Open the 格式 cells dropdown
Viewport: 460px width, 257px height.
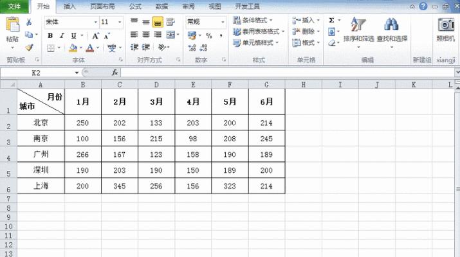[x=306, y=43]
